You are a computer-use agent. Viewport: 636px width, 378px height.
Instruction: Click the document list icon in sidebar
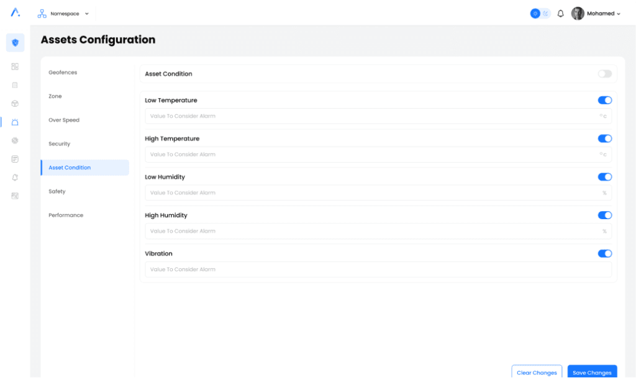point(15,159)
